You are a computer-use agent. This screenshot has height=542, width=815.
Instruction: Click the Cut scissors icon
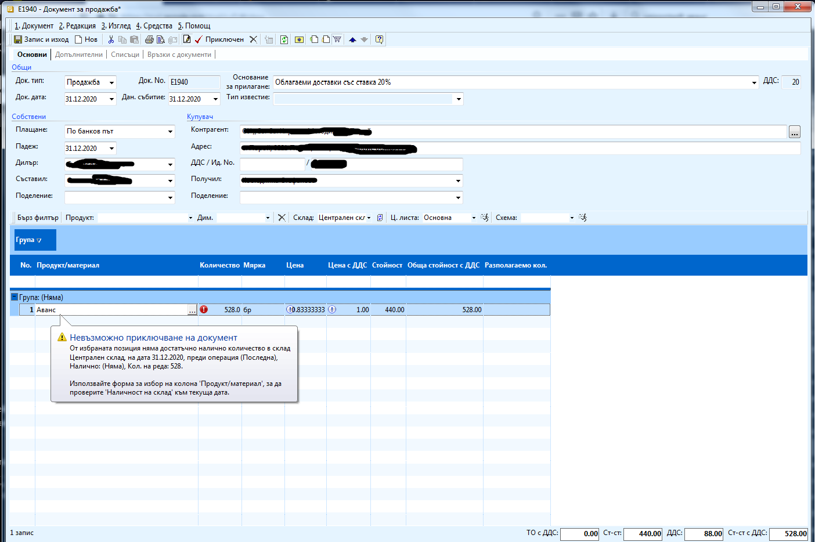111,39
